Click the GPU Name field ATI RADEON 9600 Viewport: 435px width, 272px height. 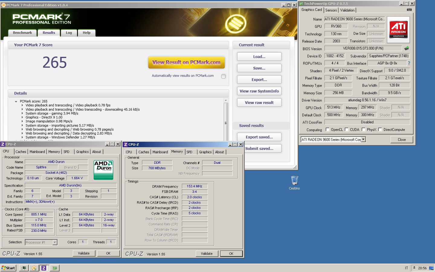click(x=355, y=19)
